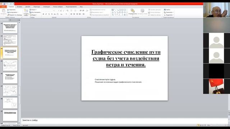
Task: Toggle italic formatting
Action: click(46, 14)
